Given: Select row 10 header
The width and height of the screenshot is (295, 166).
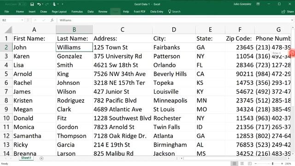Looking at the screenshot, I should coord(6,118).
